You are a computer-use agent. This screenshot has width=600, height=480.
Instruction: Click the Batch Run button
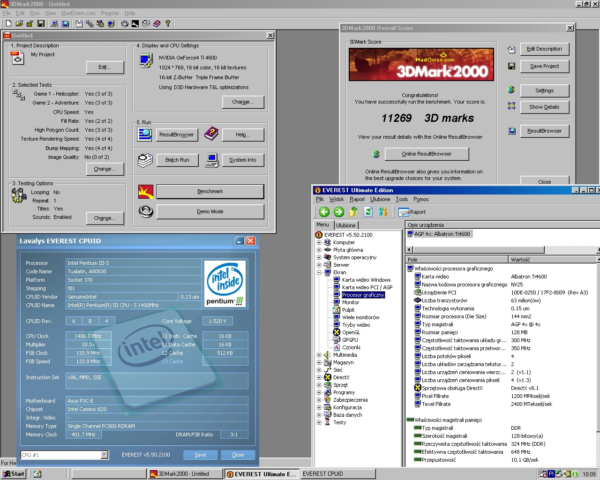pos(177,160)
